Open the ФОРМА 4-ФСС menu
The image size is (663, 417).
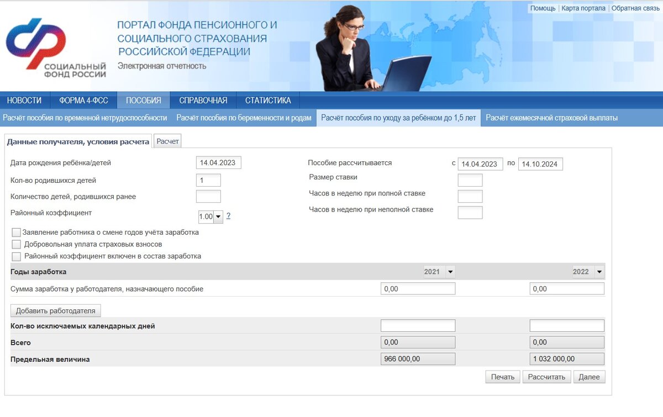pyautogui.click(x=83, y=101)
